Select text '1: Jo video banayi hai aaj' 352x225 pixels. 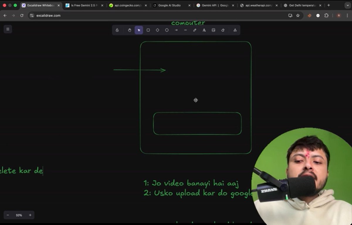click(x=191, y=184)
